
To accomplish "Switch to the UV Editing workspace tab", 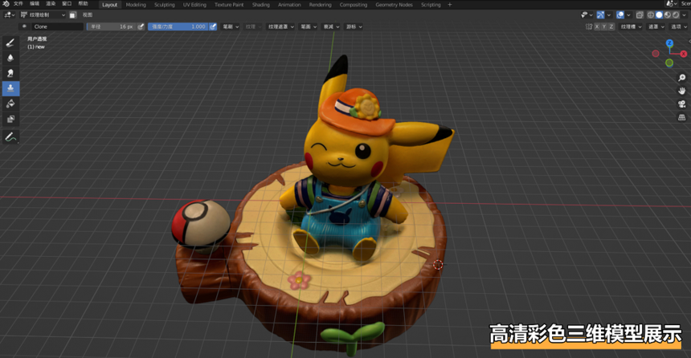I will 194,4.
